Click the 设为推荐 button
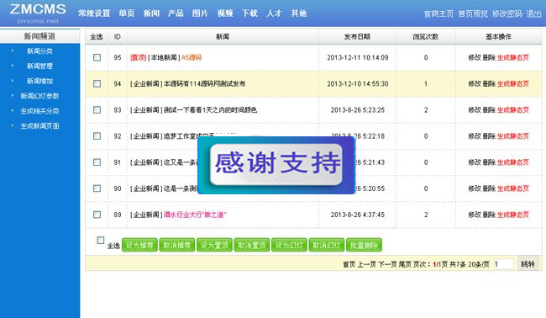The image size is (546, 318). [139, 245]
